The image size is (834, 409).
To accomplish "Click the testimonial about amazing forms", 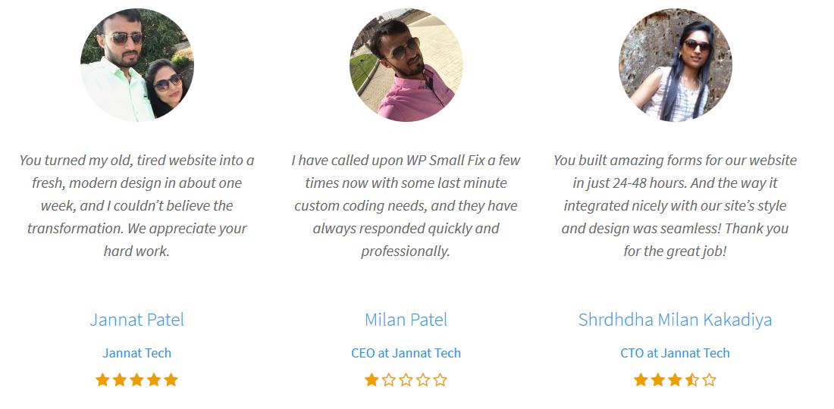I will tap(675, 205).
